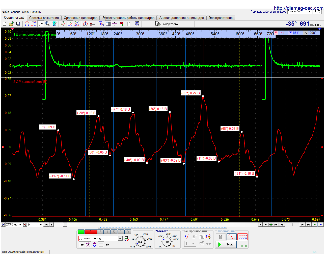The height and width of the screenshot is (255, 327).
Task: Click the overlay channels waveform icon
Action: coord(63,24)
